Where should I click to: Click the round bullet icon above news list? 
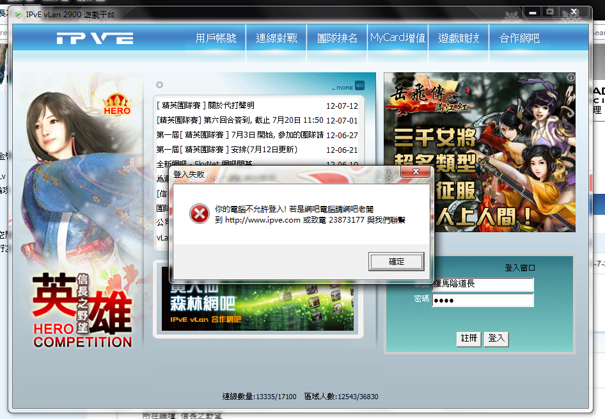pyautogui.click(x=159, y=84)
